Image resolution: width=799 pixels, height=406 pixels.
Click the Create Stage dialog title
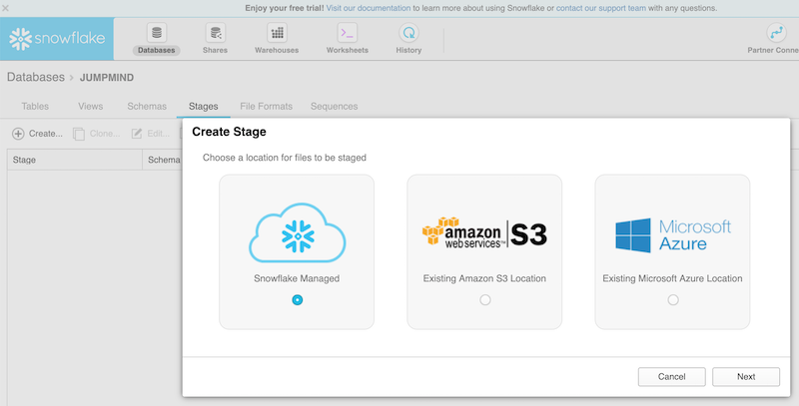pyautogui.click(x=229, y=132)
